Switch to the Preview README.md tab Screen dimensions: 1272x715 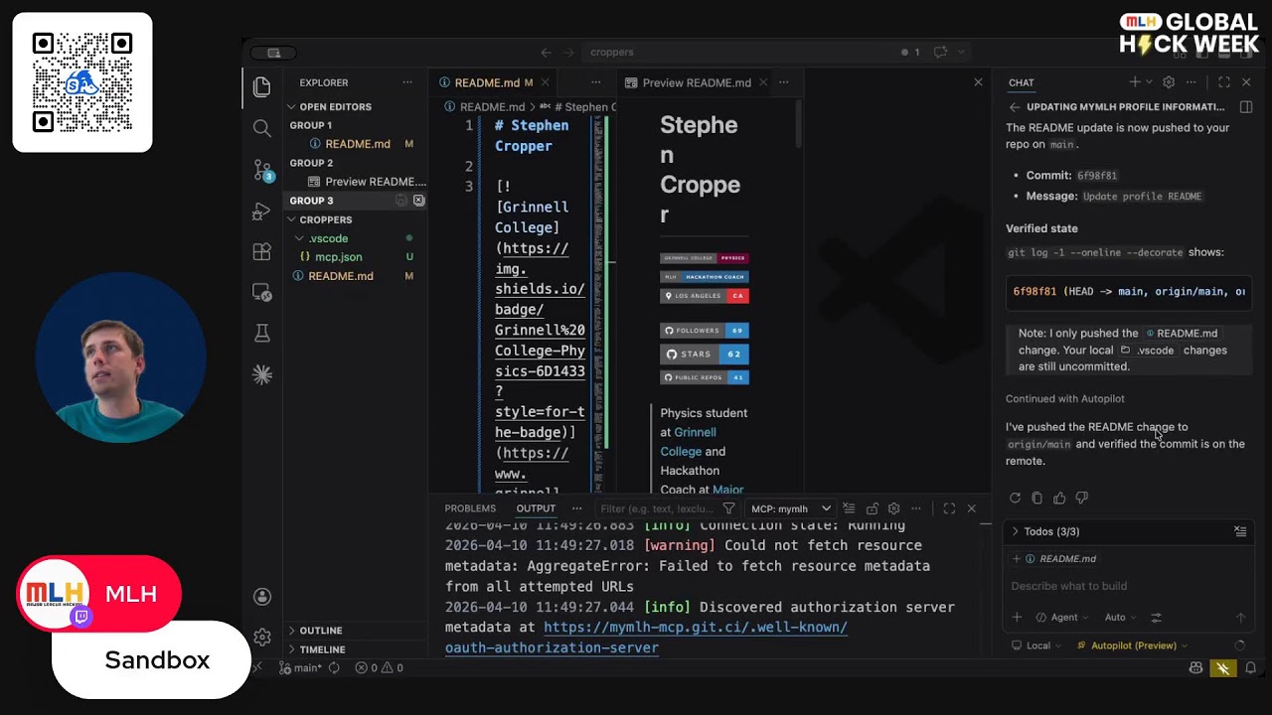coord(696,82)
